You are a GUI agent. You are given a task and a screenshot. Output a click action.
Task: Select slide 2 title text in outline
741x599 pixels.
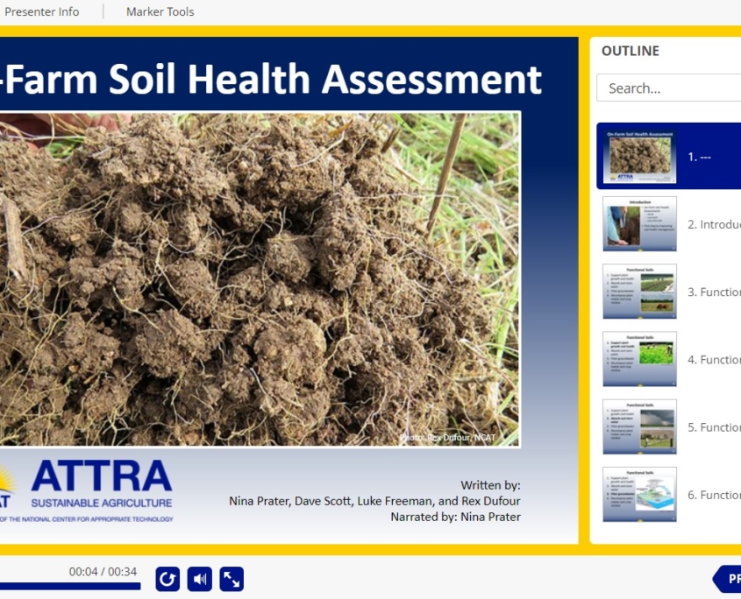pyautogui.click(x=714, y=224)
